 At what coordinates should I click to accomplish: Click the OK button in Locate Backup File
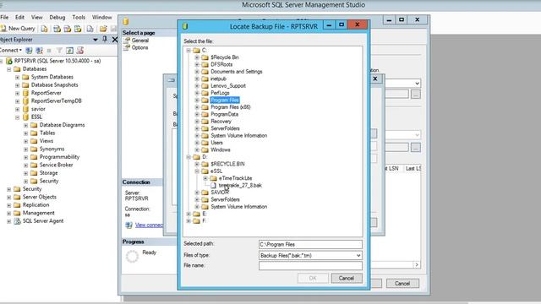313,278
